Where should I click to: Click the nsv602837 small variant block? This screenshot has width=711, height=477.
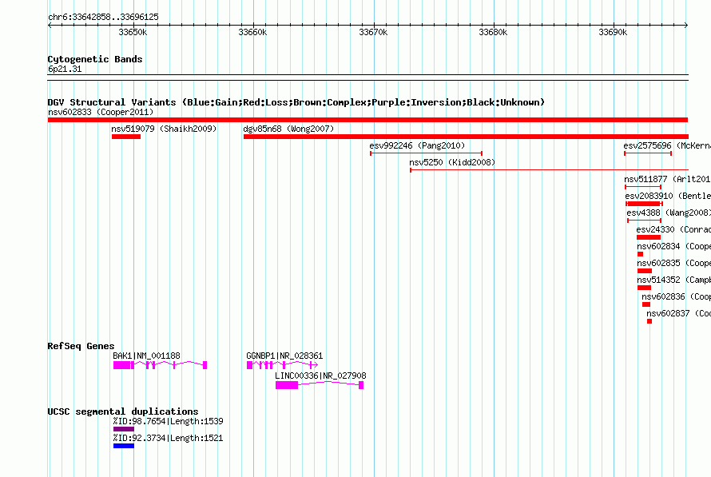(649, 321)
